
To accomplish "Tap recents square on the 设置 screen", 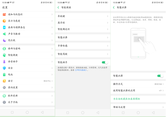I will [x=12, y=112].
